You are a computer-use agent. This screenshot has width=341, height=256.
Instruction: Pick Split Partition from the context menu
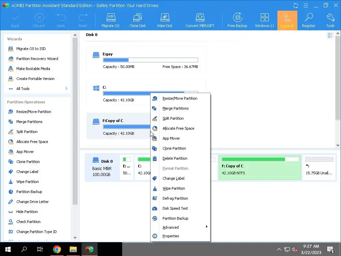(180, 118)
